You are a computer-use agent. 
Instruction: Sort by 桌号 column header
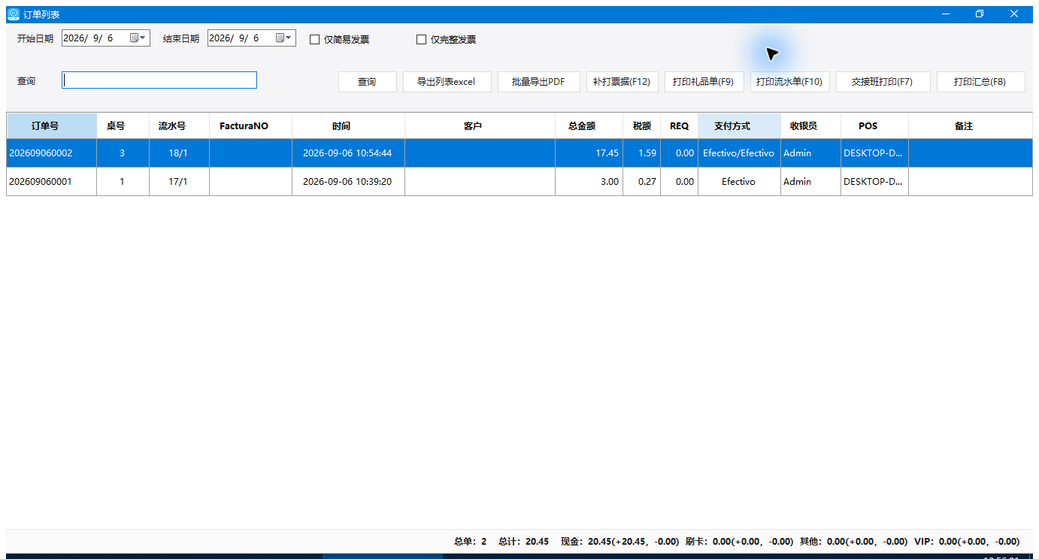click(x=123, y=126)
